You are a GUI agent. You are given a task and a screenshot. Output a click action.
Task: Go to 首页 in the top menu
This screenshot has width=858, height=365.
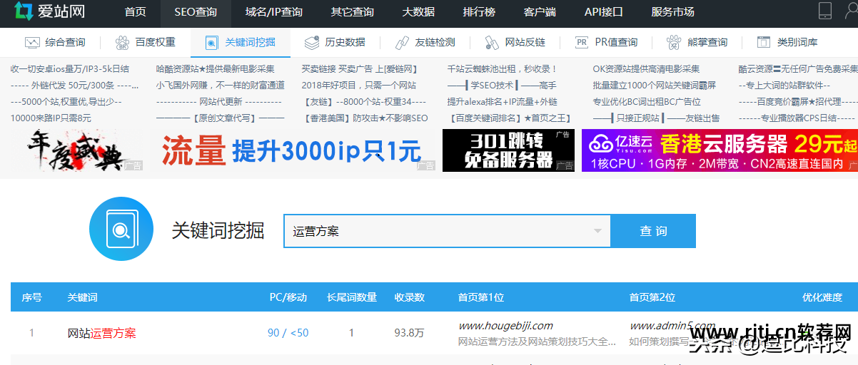pos(135,12)
